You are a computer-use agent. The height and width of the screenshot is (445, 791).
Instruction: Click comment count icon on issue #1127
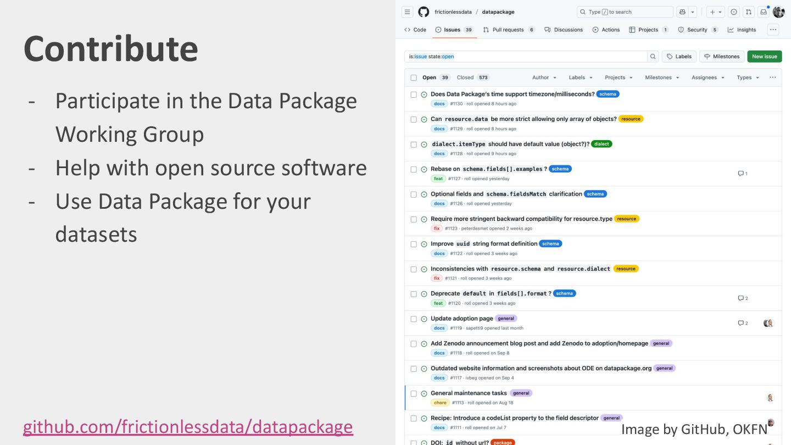[x=743, y=174]
